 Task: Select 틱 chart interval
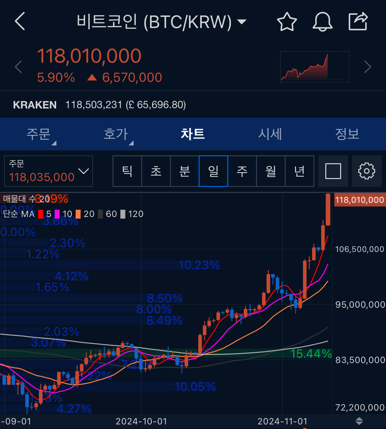(x=127, y=171)
